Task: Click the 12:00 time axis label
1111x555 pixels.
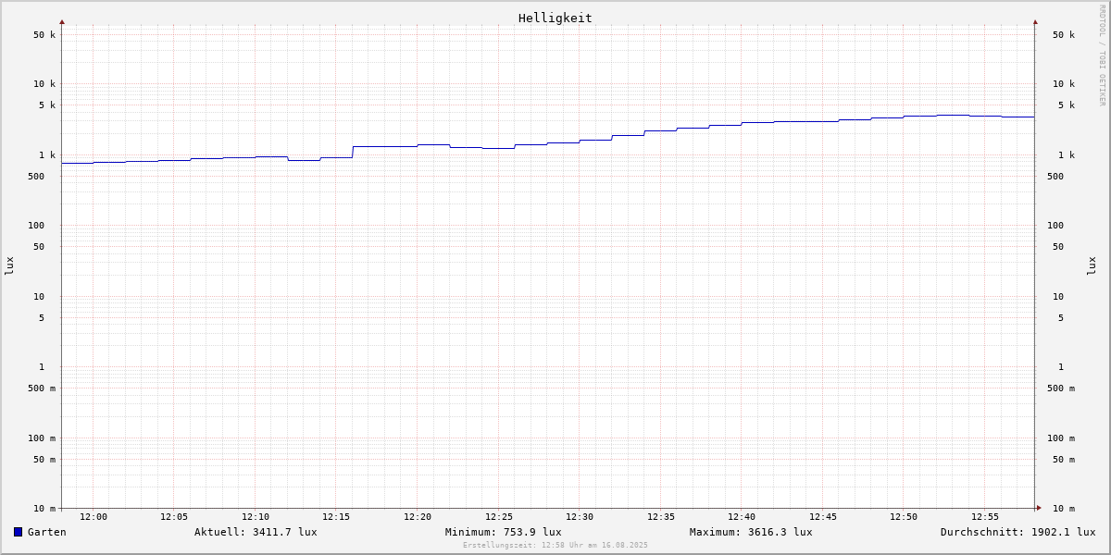Action: (x=94, y=517)
